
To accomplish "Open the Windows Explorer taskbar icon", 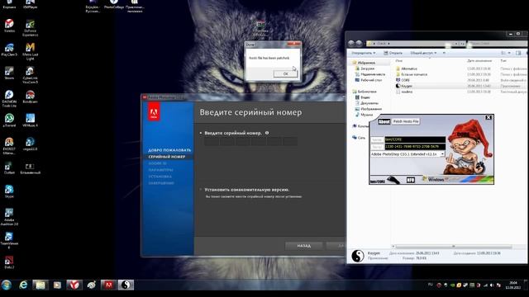I will pyautogui.click(x=41, y=285).
